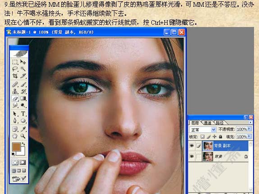This screenshot has height=194, width=259.
Task: Hide the 背景 副本 layer eye icon
Action: coord(191,146)
